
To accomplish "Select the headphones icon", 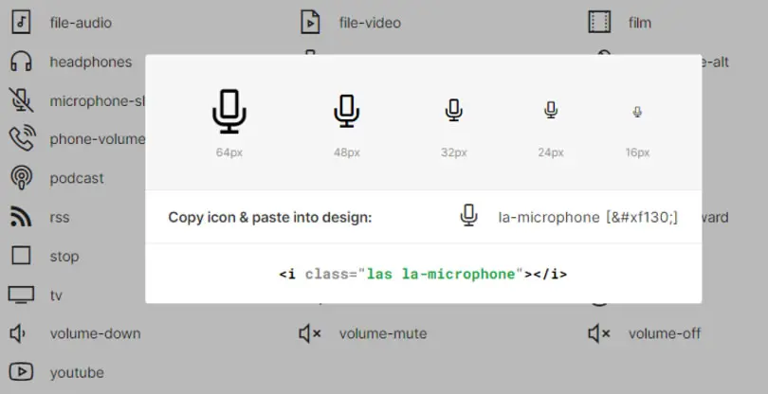I will (21, 62).
